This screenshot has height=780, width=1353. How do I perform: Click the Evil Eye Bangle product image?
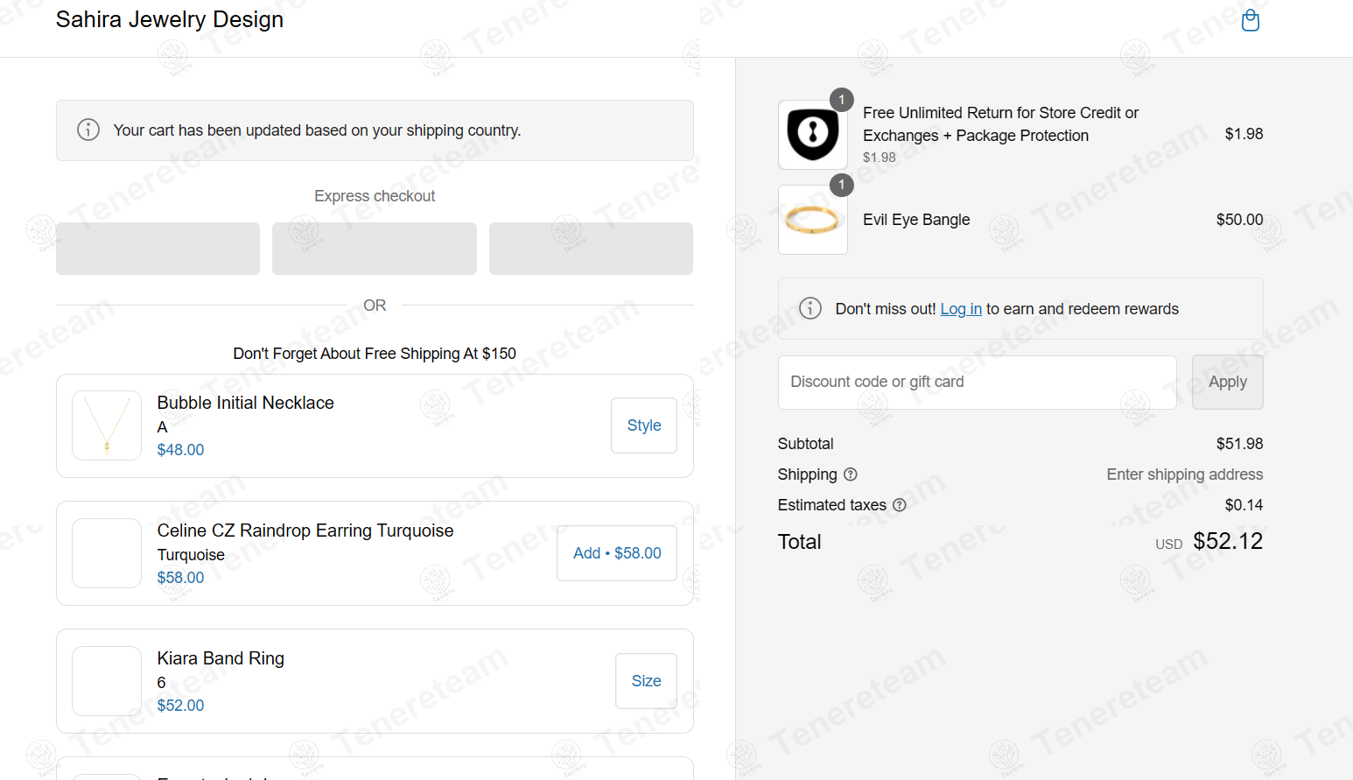pyautogui.click(x=813, y=220)
